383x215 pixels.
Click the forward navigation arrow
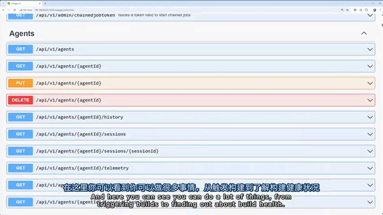(9, 10)
